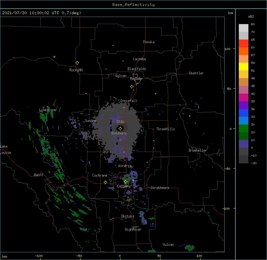Click the yellow diamond marker over Calgary
267x260 pixels.
pyautogui.click(x=125, y=182)
